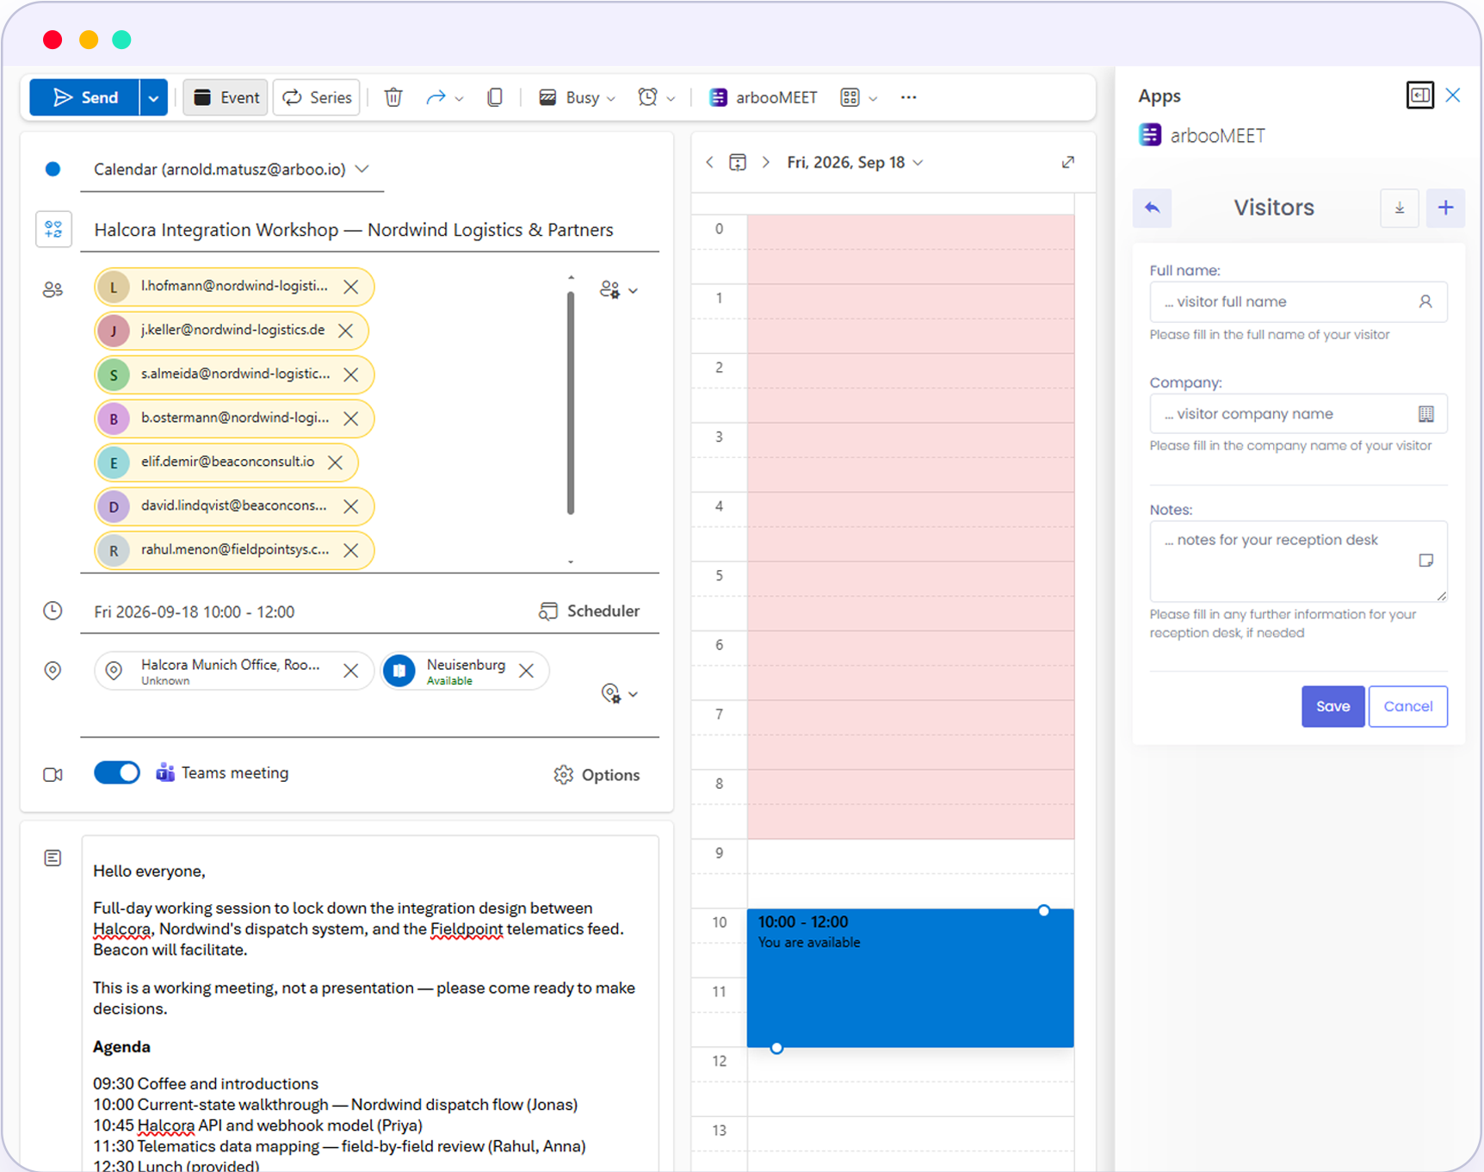Click the Neuisenburg room icon
The image size is (1484, 1172).
(x=399, y=671)
